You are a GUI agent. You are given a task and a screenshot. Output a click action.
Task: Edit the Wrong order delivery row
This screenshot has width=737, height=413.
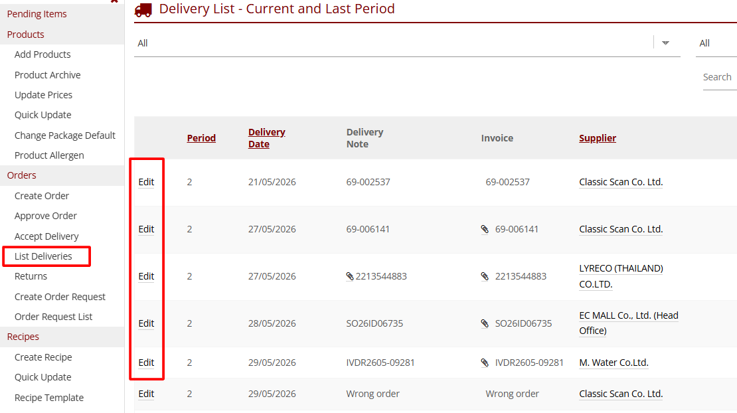pyautogui.click(x=146, y=394)
